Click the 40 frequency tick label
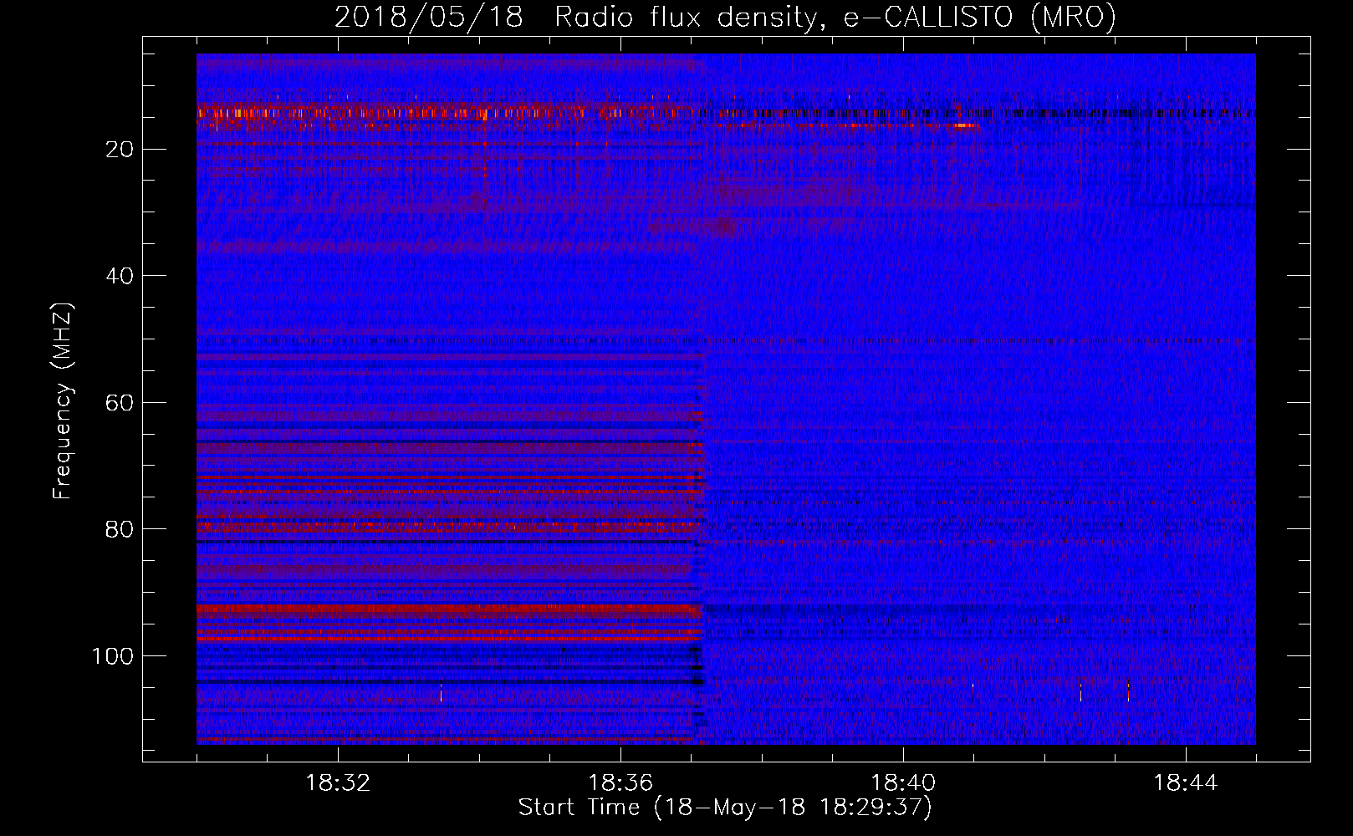 click(x=120, y=276)
